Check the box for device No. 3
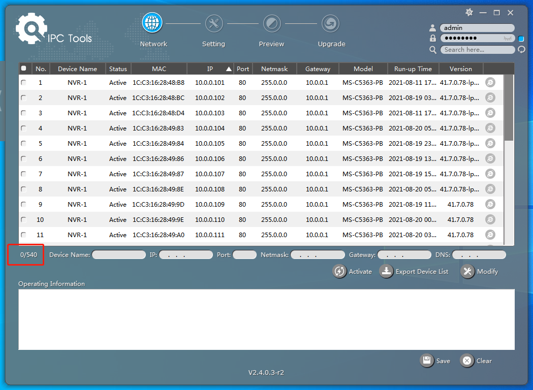 (x=23, y=113)
